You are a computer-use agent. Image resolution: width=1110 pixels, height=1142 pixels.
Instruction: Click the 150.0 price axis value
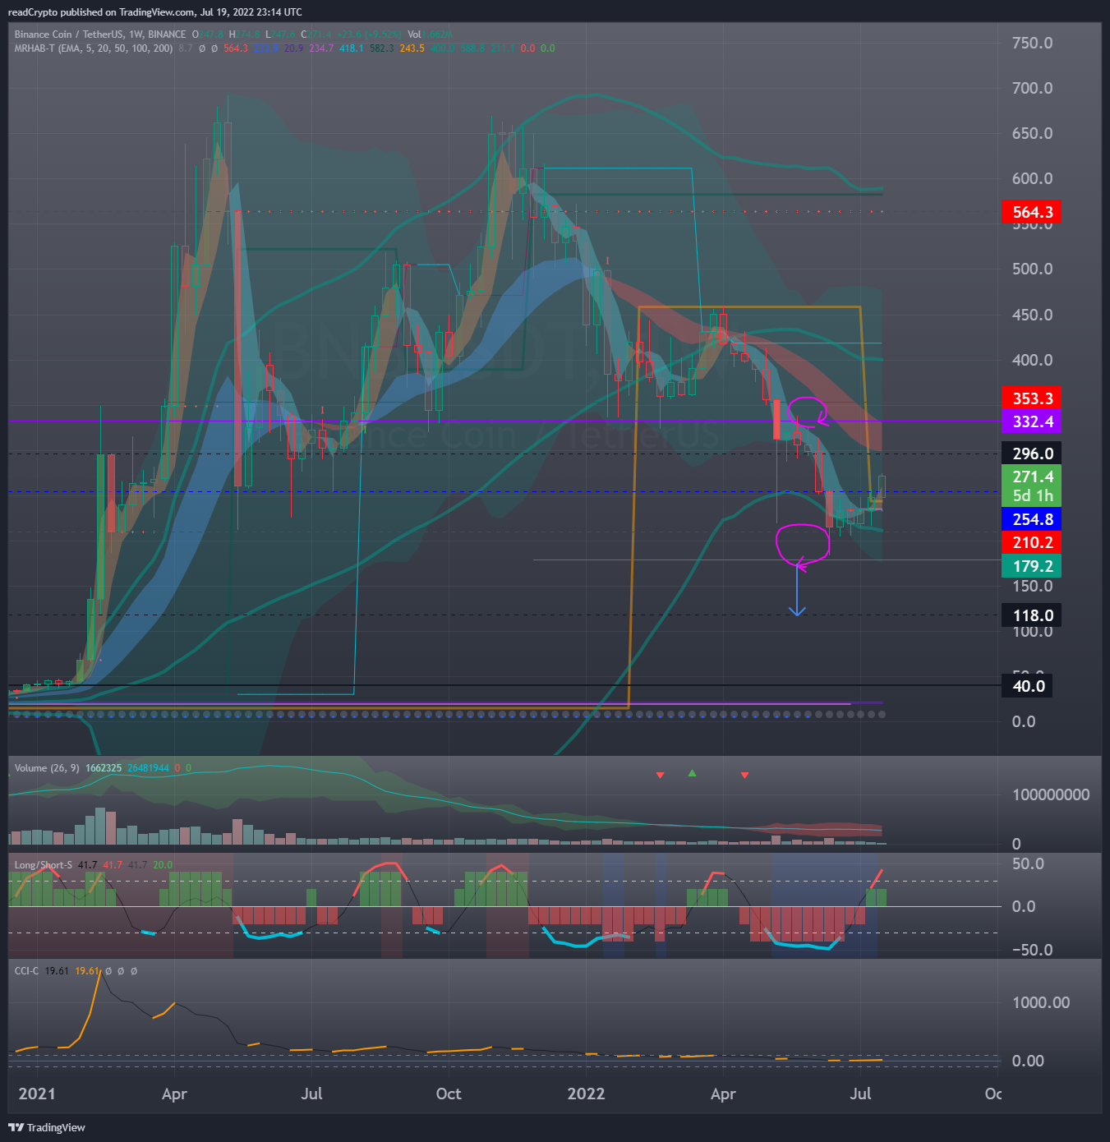[1032, 586]
